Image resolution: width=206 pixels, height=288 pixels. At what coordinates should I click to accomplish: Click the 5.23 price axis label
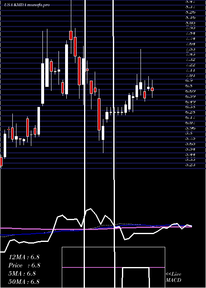190,165
